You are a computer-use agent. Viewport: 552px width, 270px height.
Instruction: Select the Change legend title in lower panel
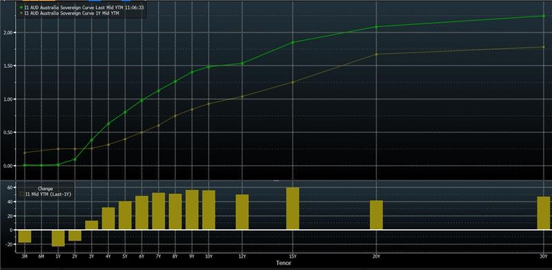[45, 189]
